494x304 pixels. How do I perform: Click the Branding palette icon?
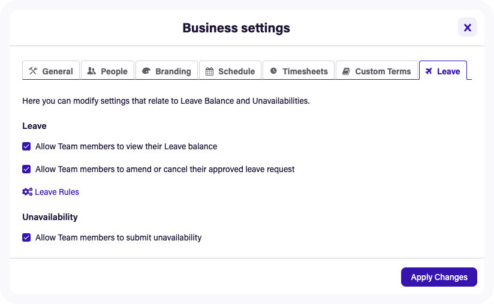pos(146,71)
